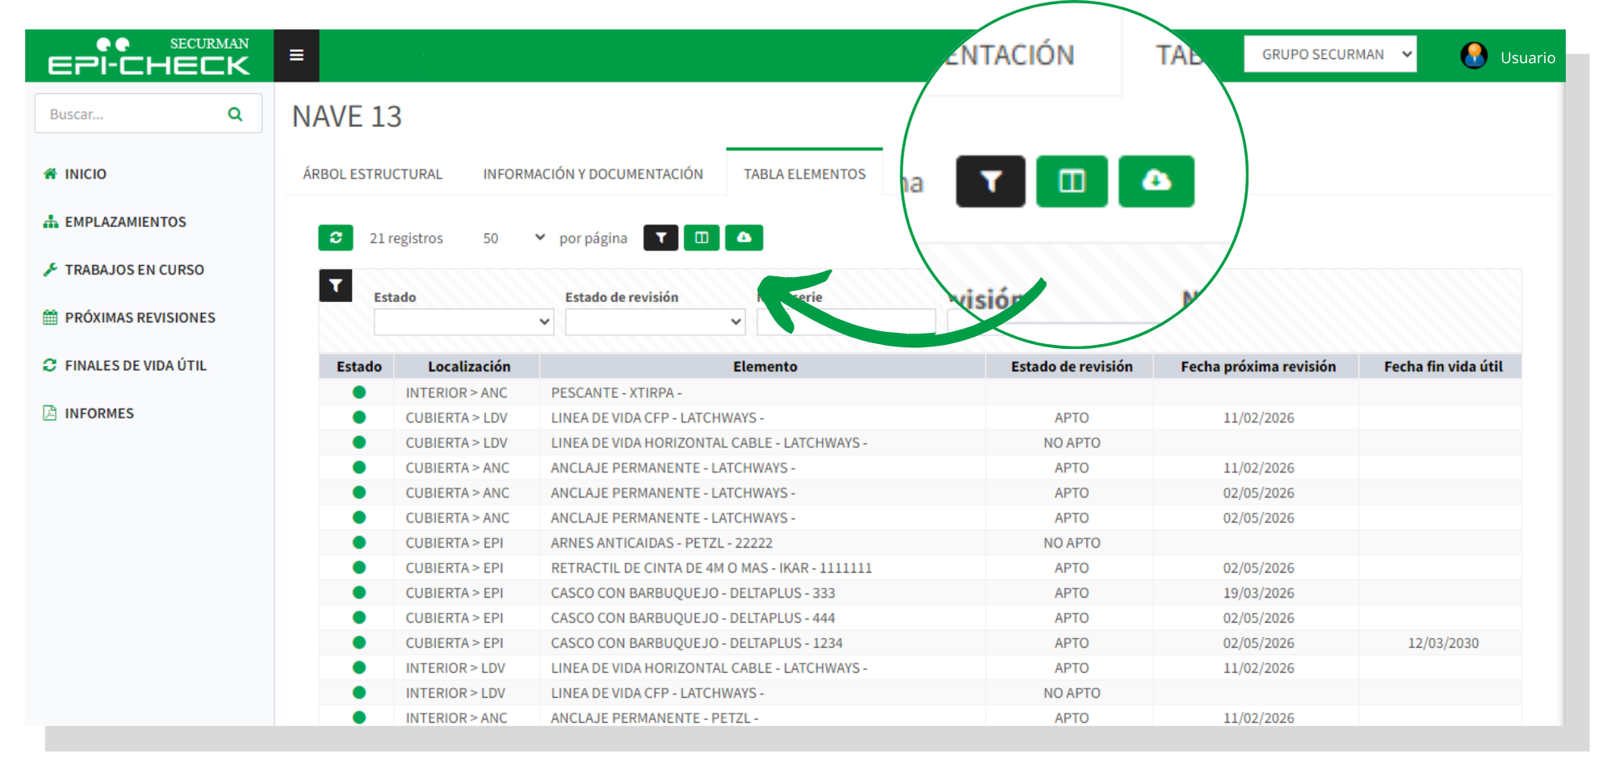Toggle the filter icon beside por página
1615x781 pixels.
pos(661,237)
